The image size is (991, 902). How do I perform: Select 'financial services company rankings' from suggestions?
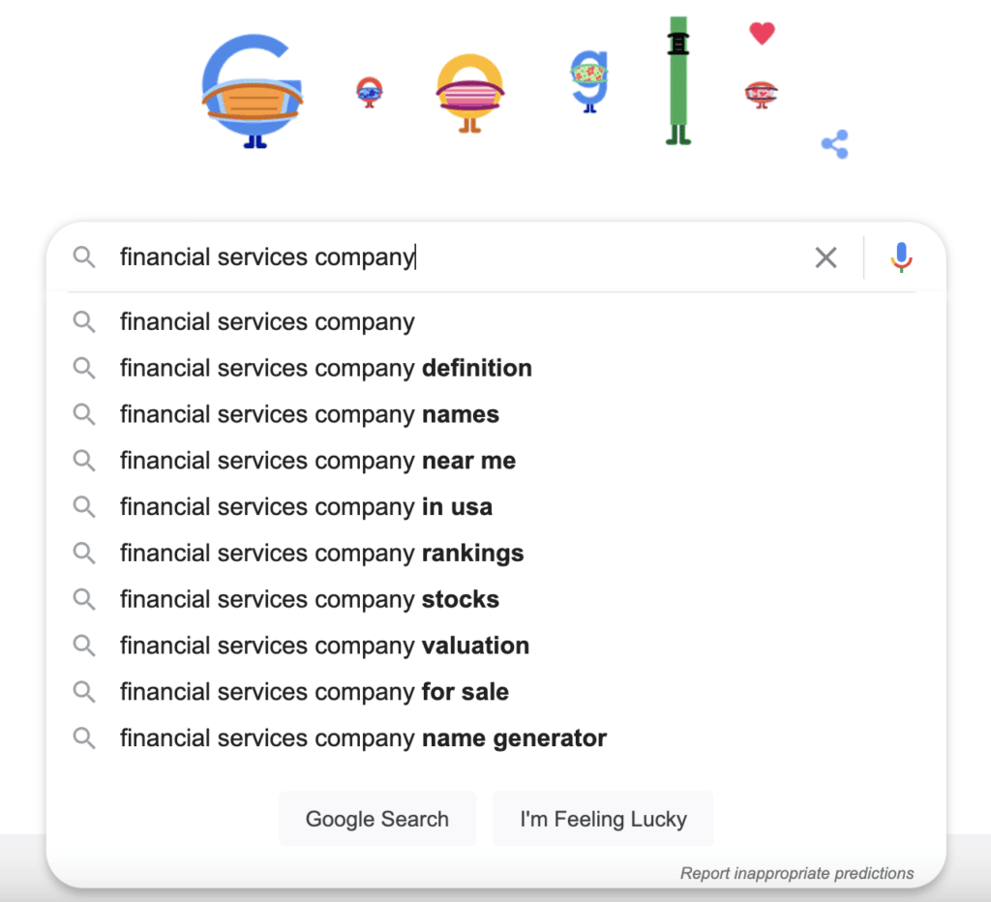pos(321,553)
